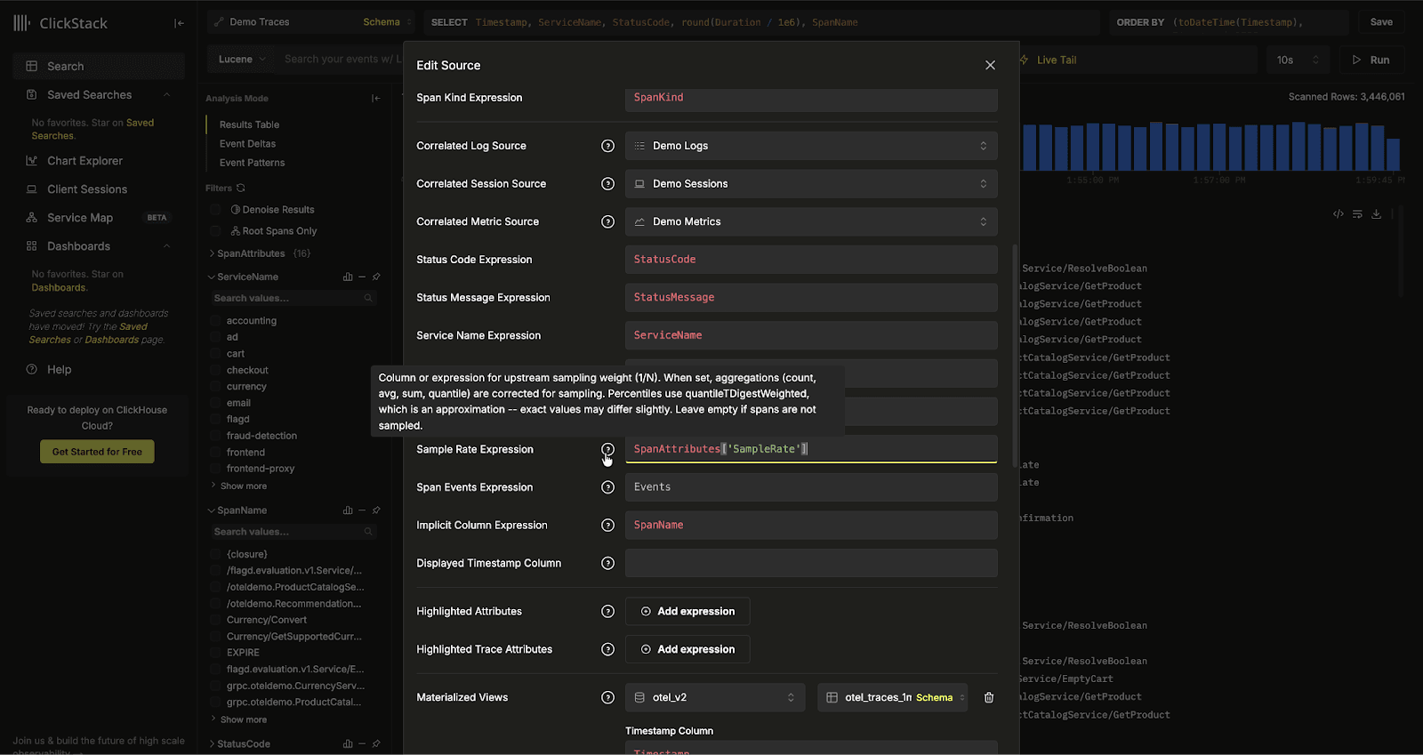Click help icon for Highlighted Trace Attributes
Image resolution: width=1423 pixels, height=755 pixels.
click(x=607, y=650)
